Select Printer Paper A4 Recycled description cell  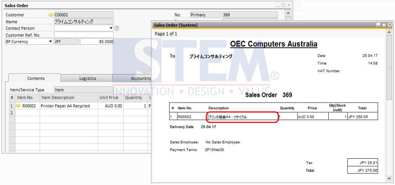tap(69, 106)
